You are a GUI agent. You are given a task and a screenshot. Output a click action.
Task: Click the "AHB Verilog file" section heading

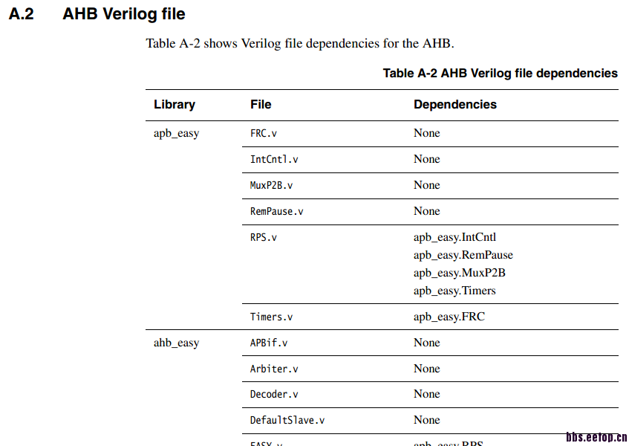click(124, 14)
